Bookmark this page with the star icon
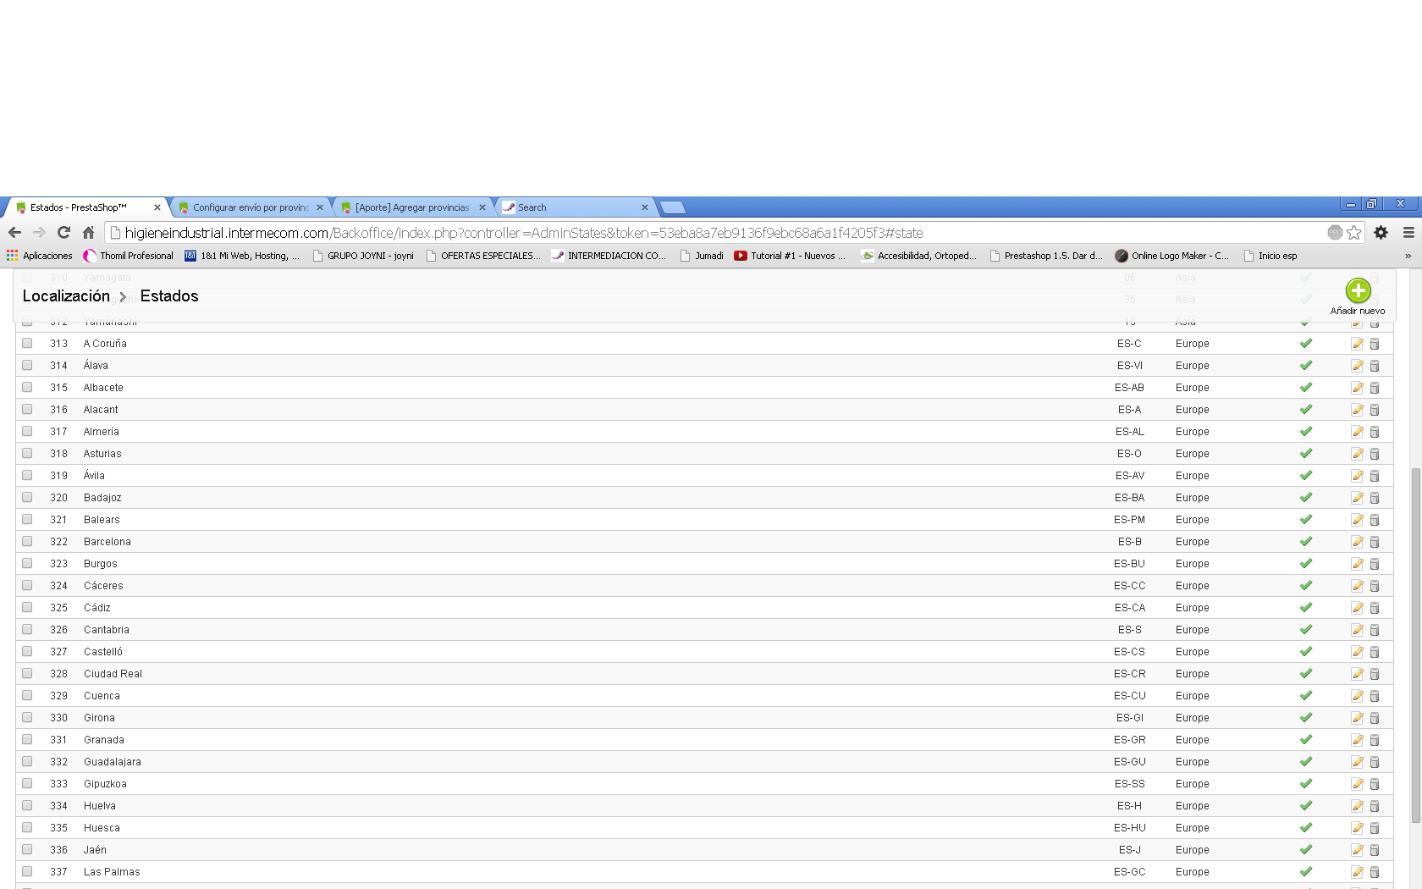This screenshot has width=1422, height=889. 1354,232
